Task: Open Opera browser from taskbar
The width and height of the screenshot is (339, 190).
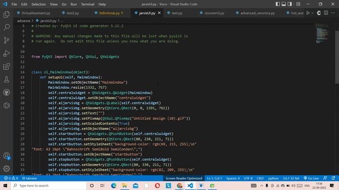Action: click(157, 185)
